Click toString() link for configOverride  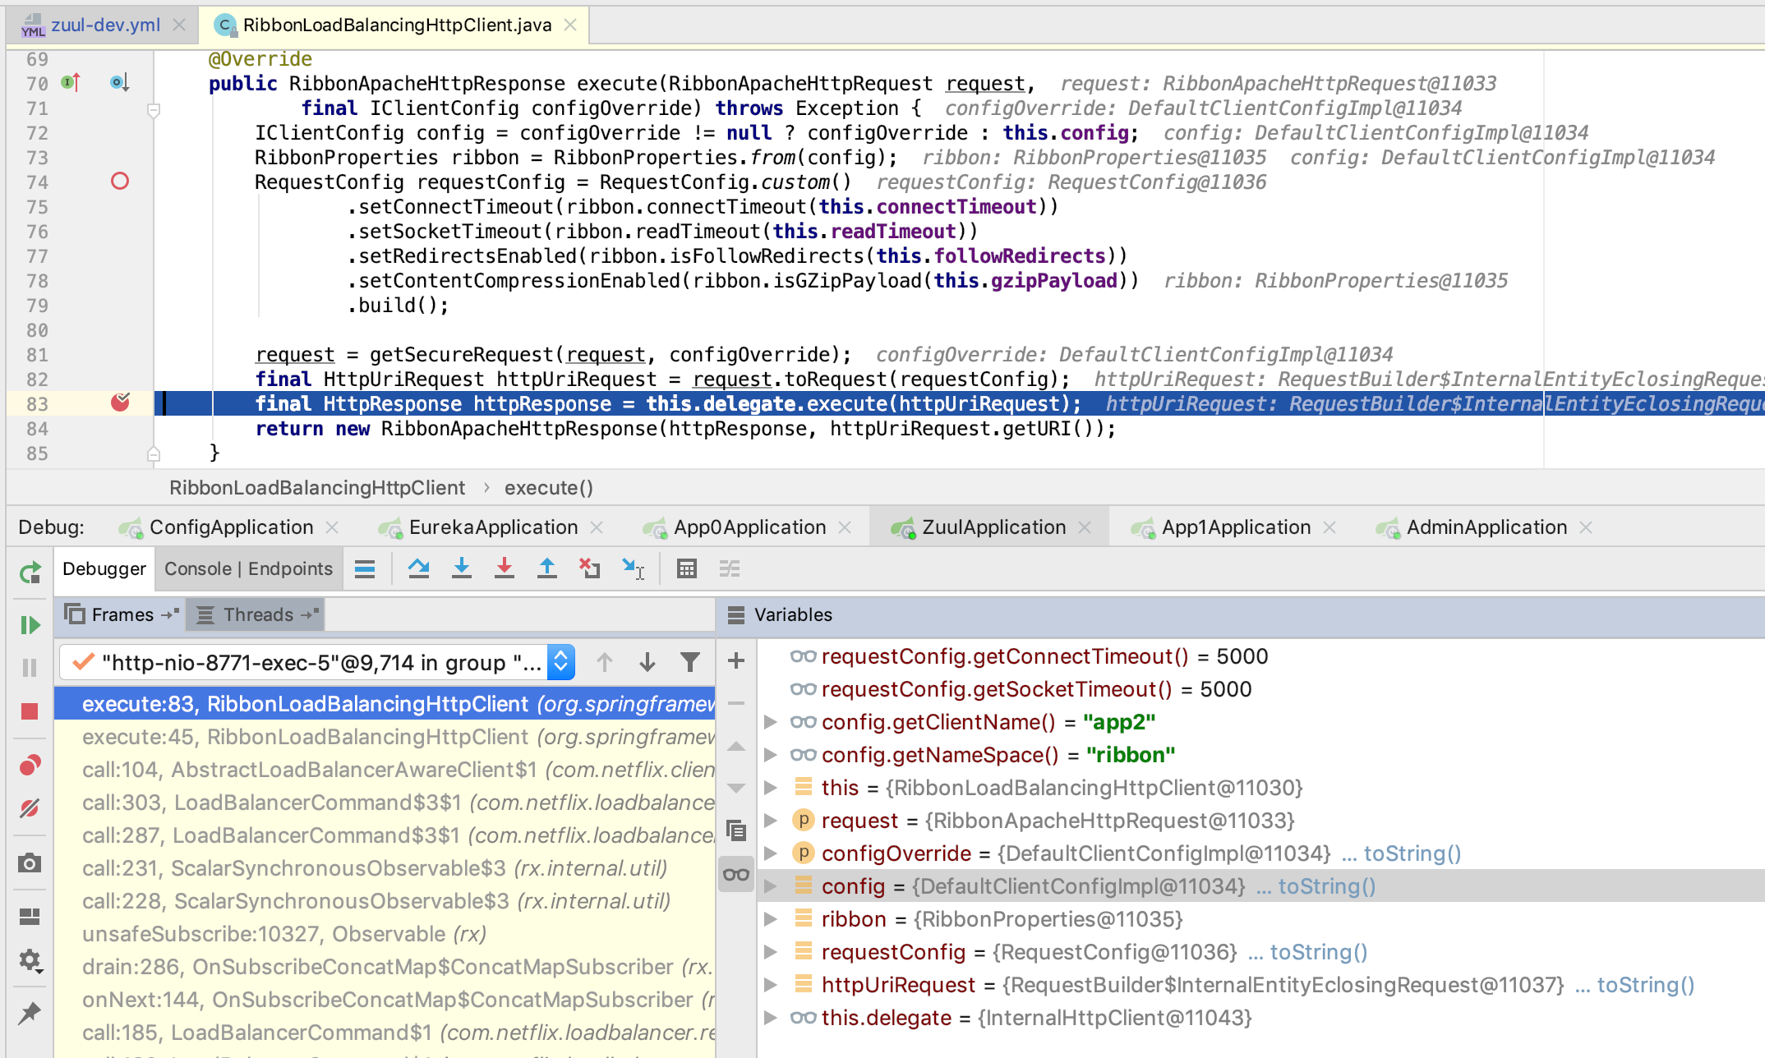point(1412,853)
